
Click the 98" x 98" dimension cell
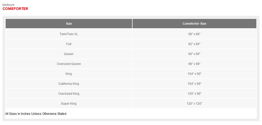194,64
